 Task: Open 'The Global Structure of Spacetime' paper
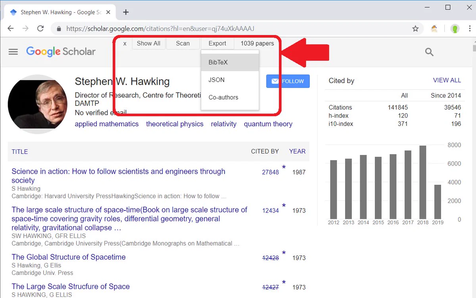point(69,257)
